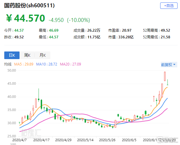180x145 pixels.
Task: Click the latest green candlestick at chart end
Action: [167, 82]
